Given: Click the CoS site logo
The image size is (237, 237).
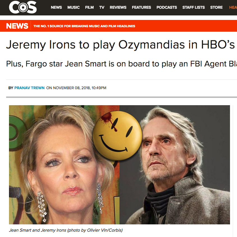Looking at the screenshot, I should (x=23, y=7).
